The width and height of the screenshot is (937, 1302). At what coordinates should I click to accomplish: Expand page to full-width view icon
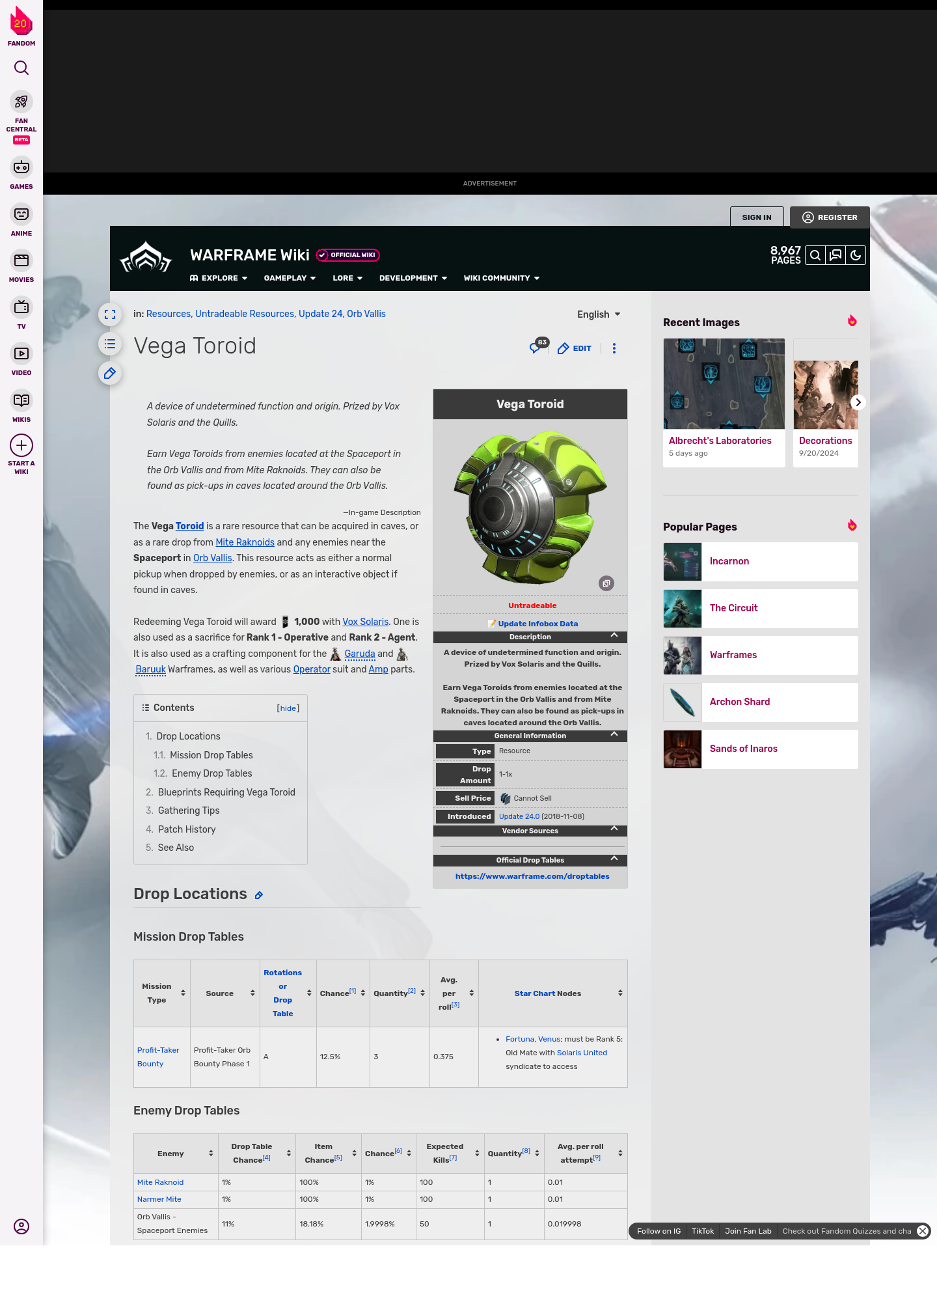[x=110, y=314]
